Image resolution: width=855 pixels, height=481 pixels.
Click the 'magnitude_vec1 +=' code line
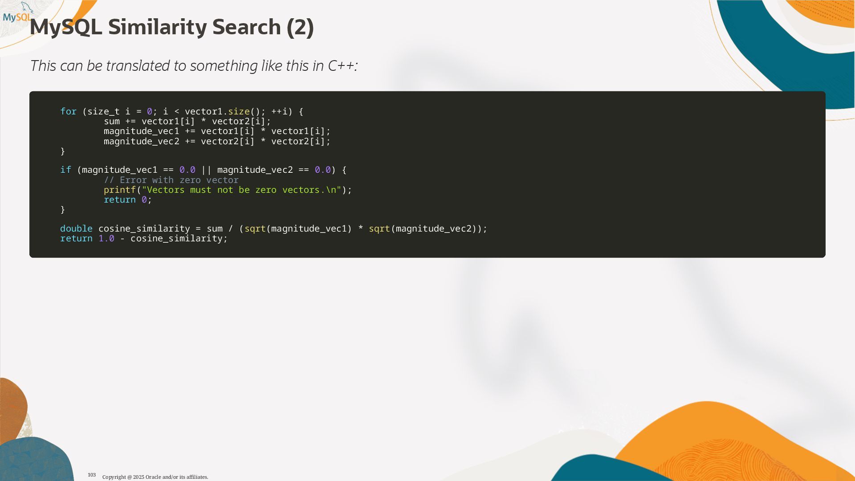[217, 131]
